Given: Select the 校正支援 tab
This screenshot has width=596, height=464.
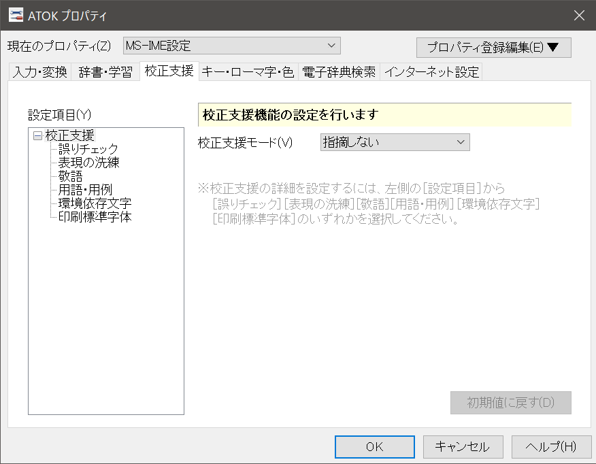Looking at the screenshot, I should (x=169, y=71).
